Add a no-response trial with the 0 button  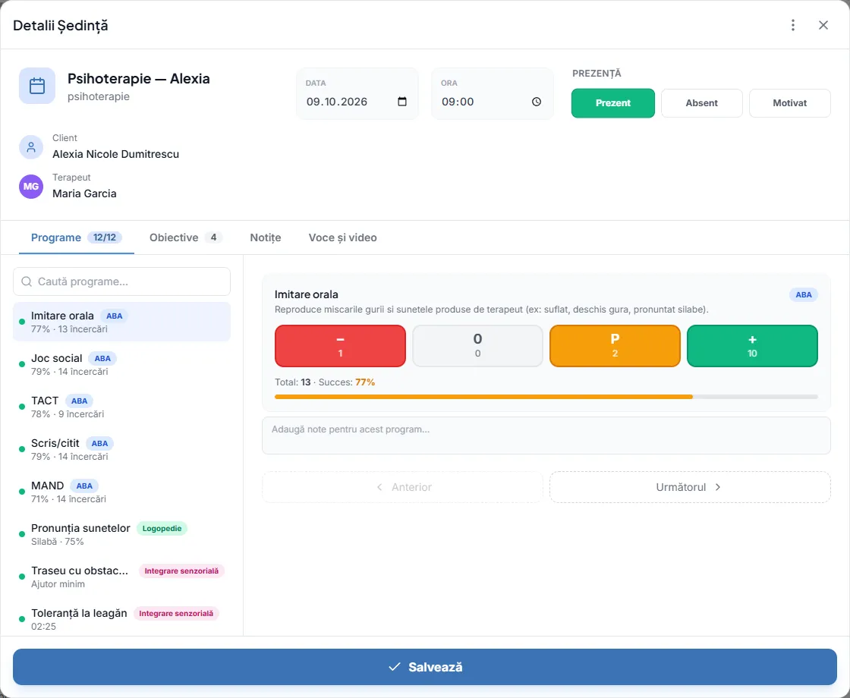pos(477,346)
